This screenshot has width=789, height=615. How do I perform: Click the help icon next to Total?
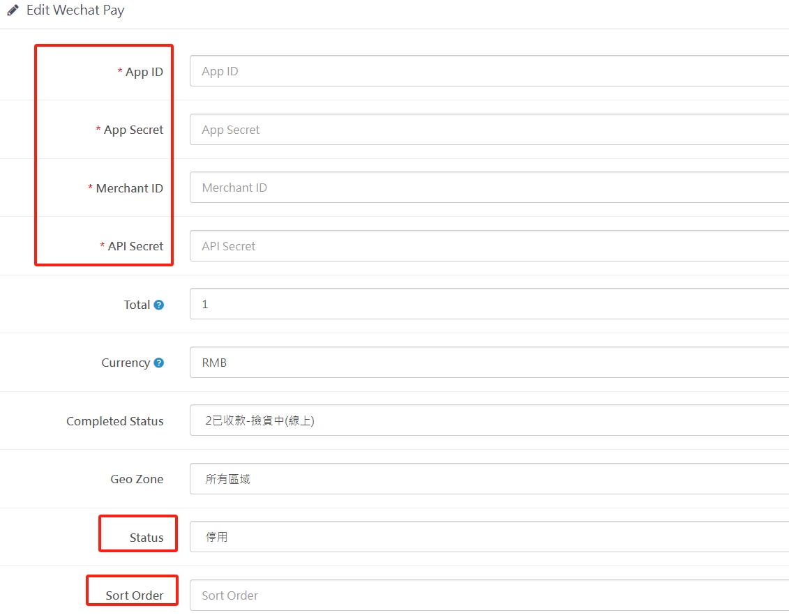158,305
